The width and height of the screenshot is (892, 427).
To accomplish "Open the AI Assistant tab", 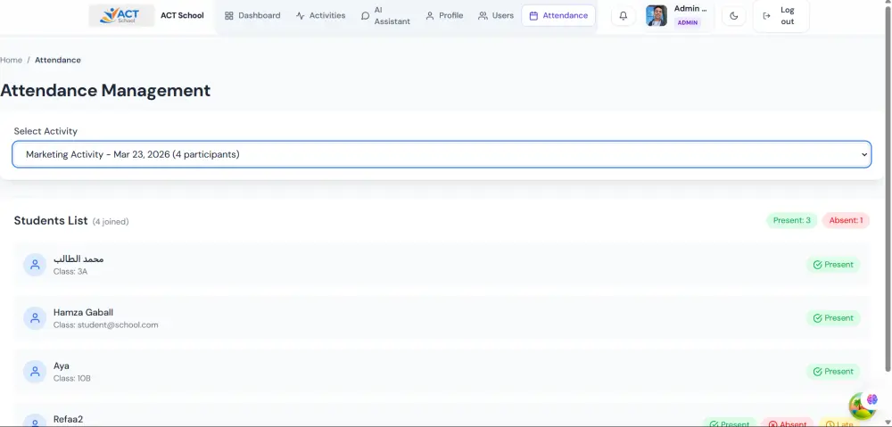I will point(385,16).
